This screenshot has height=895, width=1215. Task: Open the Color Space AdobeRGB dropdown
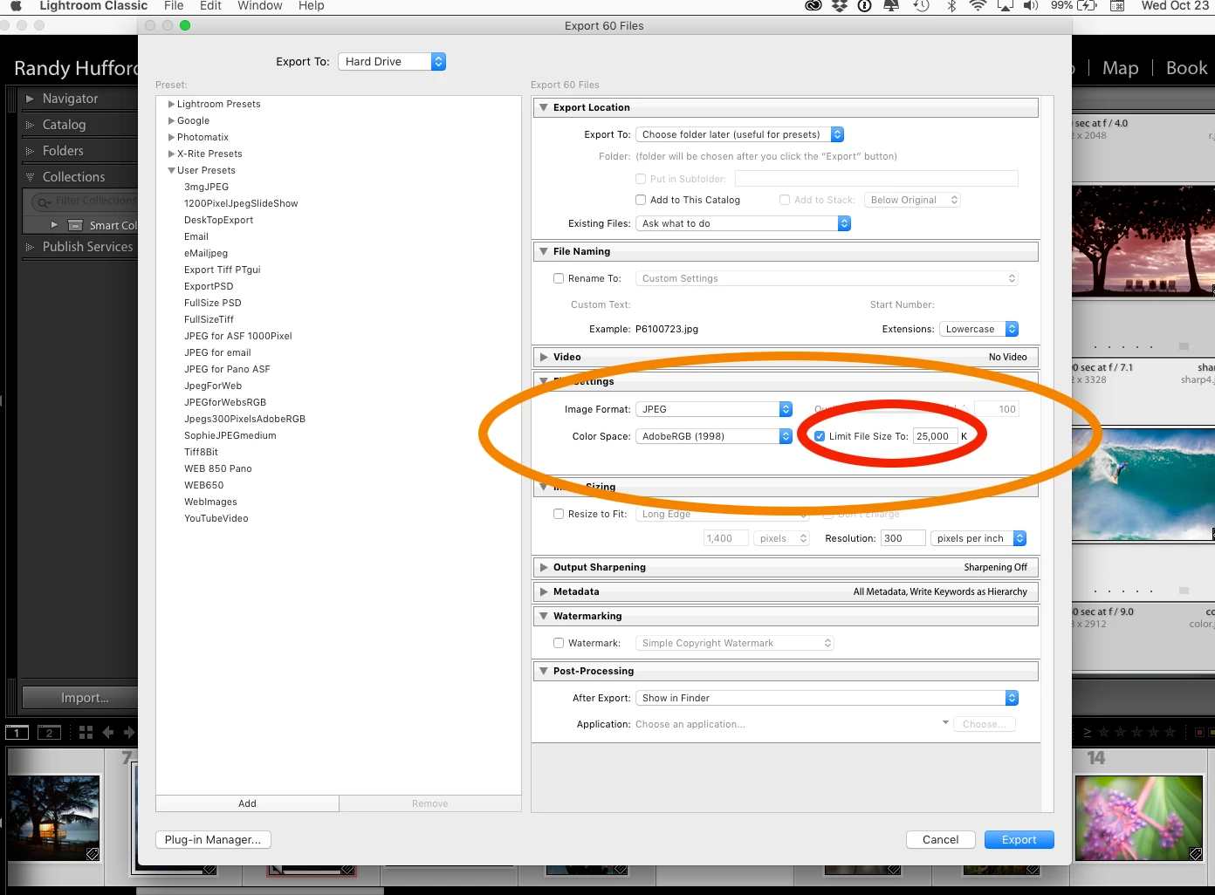[x=714, y=436]
